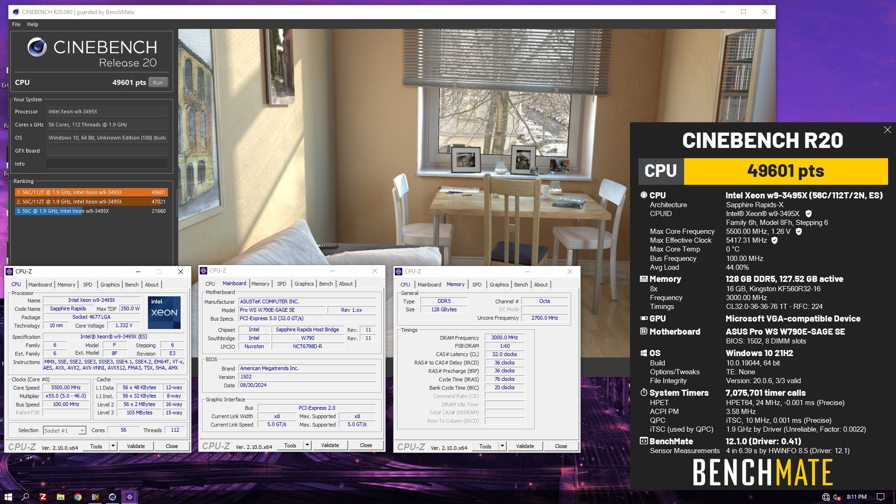Run the Cinebench CPU test

click(x=158, y=83)
